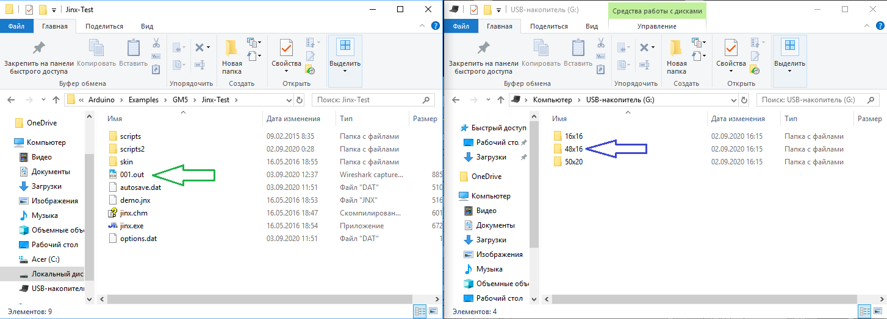Viewport: 887px width, 319px height.
Task: Open Файл menu in USB-накопитель window
Action: point(461,26)
